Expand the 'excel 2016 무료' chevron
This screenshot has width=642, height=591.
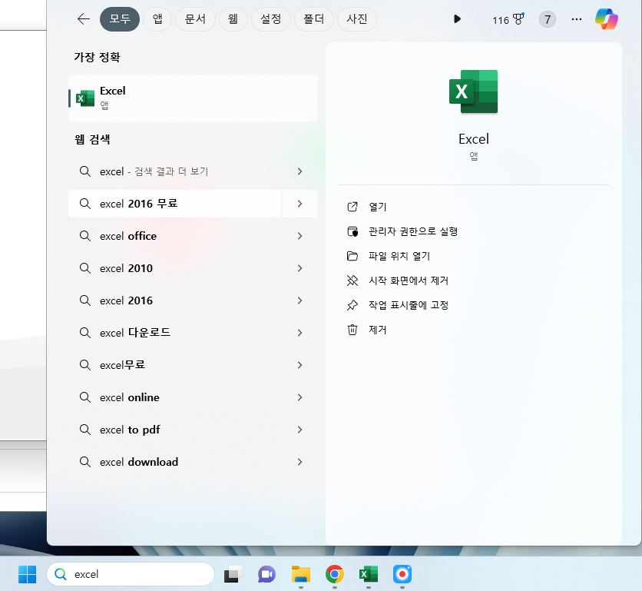tap(299, 204)
